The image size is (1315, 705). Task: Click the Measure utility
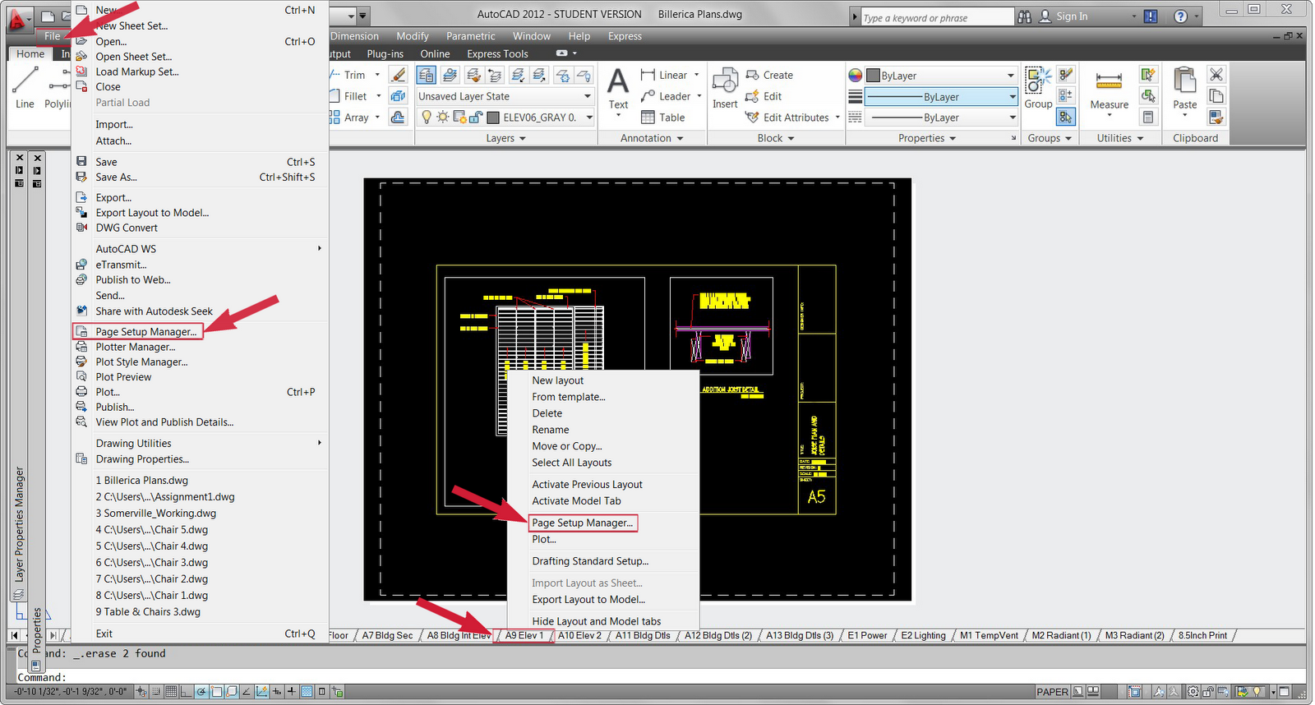pyautogui.click(x=1110, y=88)
